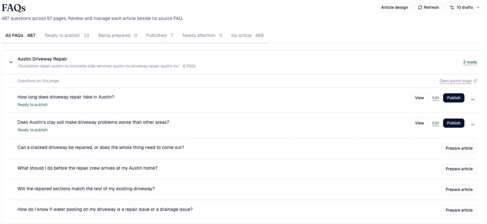The height and width of the screenshot is (224, 487).
Task: Click the filter sliders icon beside 10 drafts
Action: (x=452, y=8)
